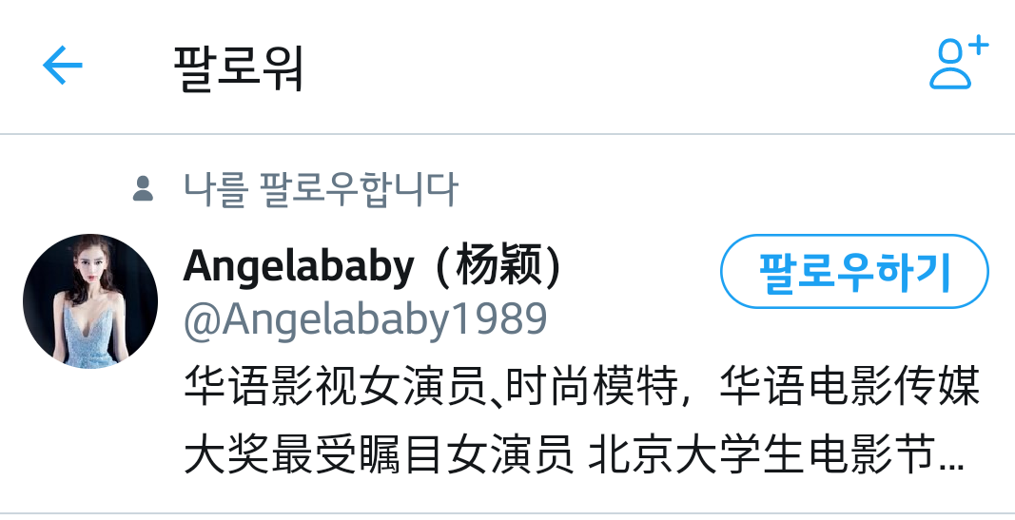Click blank header area right of 팔로워
Viewport: 1015px width, 520px height.
pyautogui.click(x=615, y=66)
